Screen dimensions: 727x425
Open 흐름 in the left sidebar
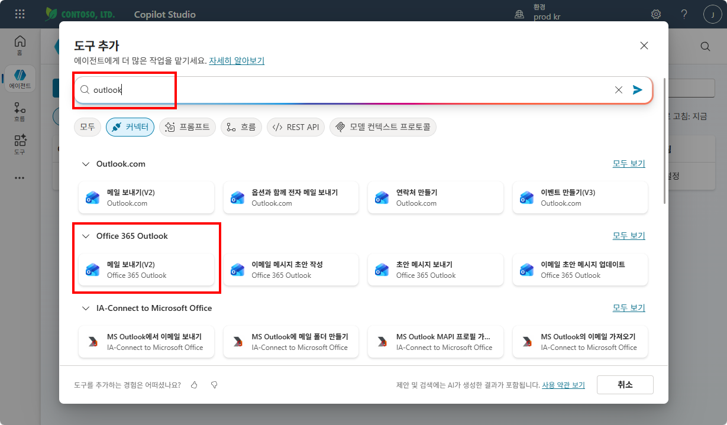point(20,112)
